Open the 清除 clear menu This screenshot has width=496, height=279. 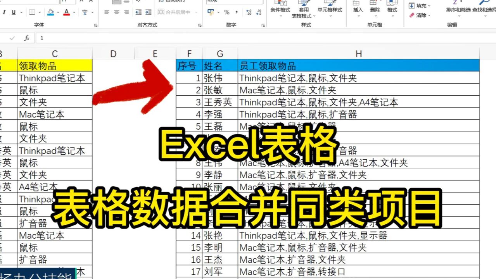click(420, 15)
